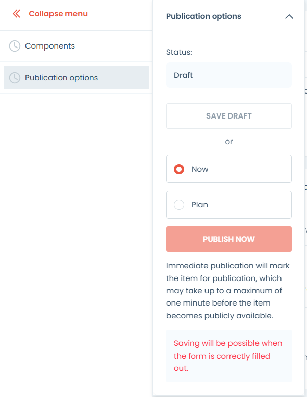Click the double-chevron Collapse menu icon

17,14
